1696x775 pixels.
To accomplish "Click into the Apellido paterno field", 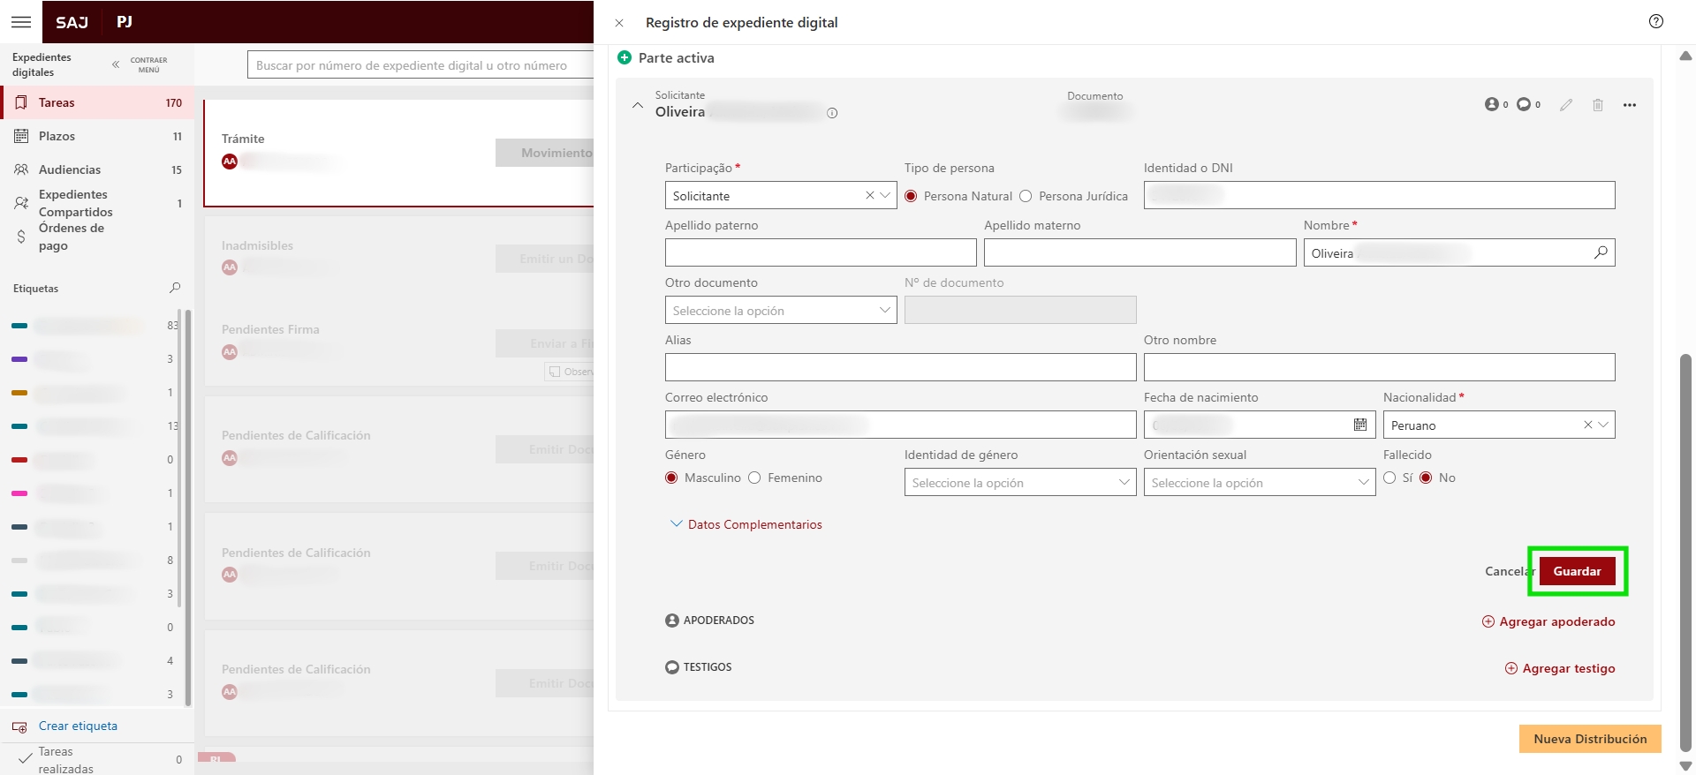I will tap(820, 253).
